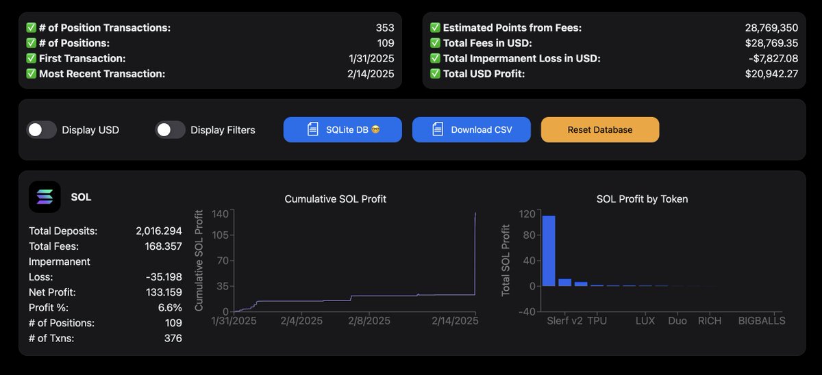Select the Total Fees value $28,769.35

click(771, 43)
